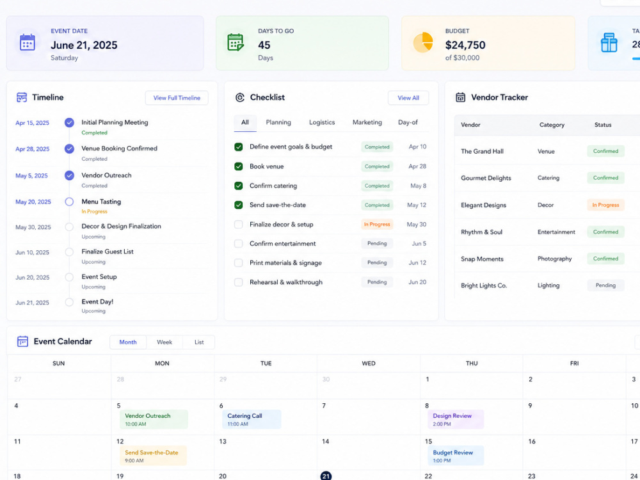Viewport: 640px width, 480px height.
Task: Switch to the Planning checklist tab
Action: click(278, 122)
